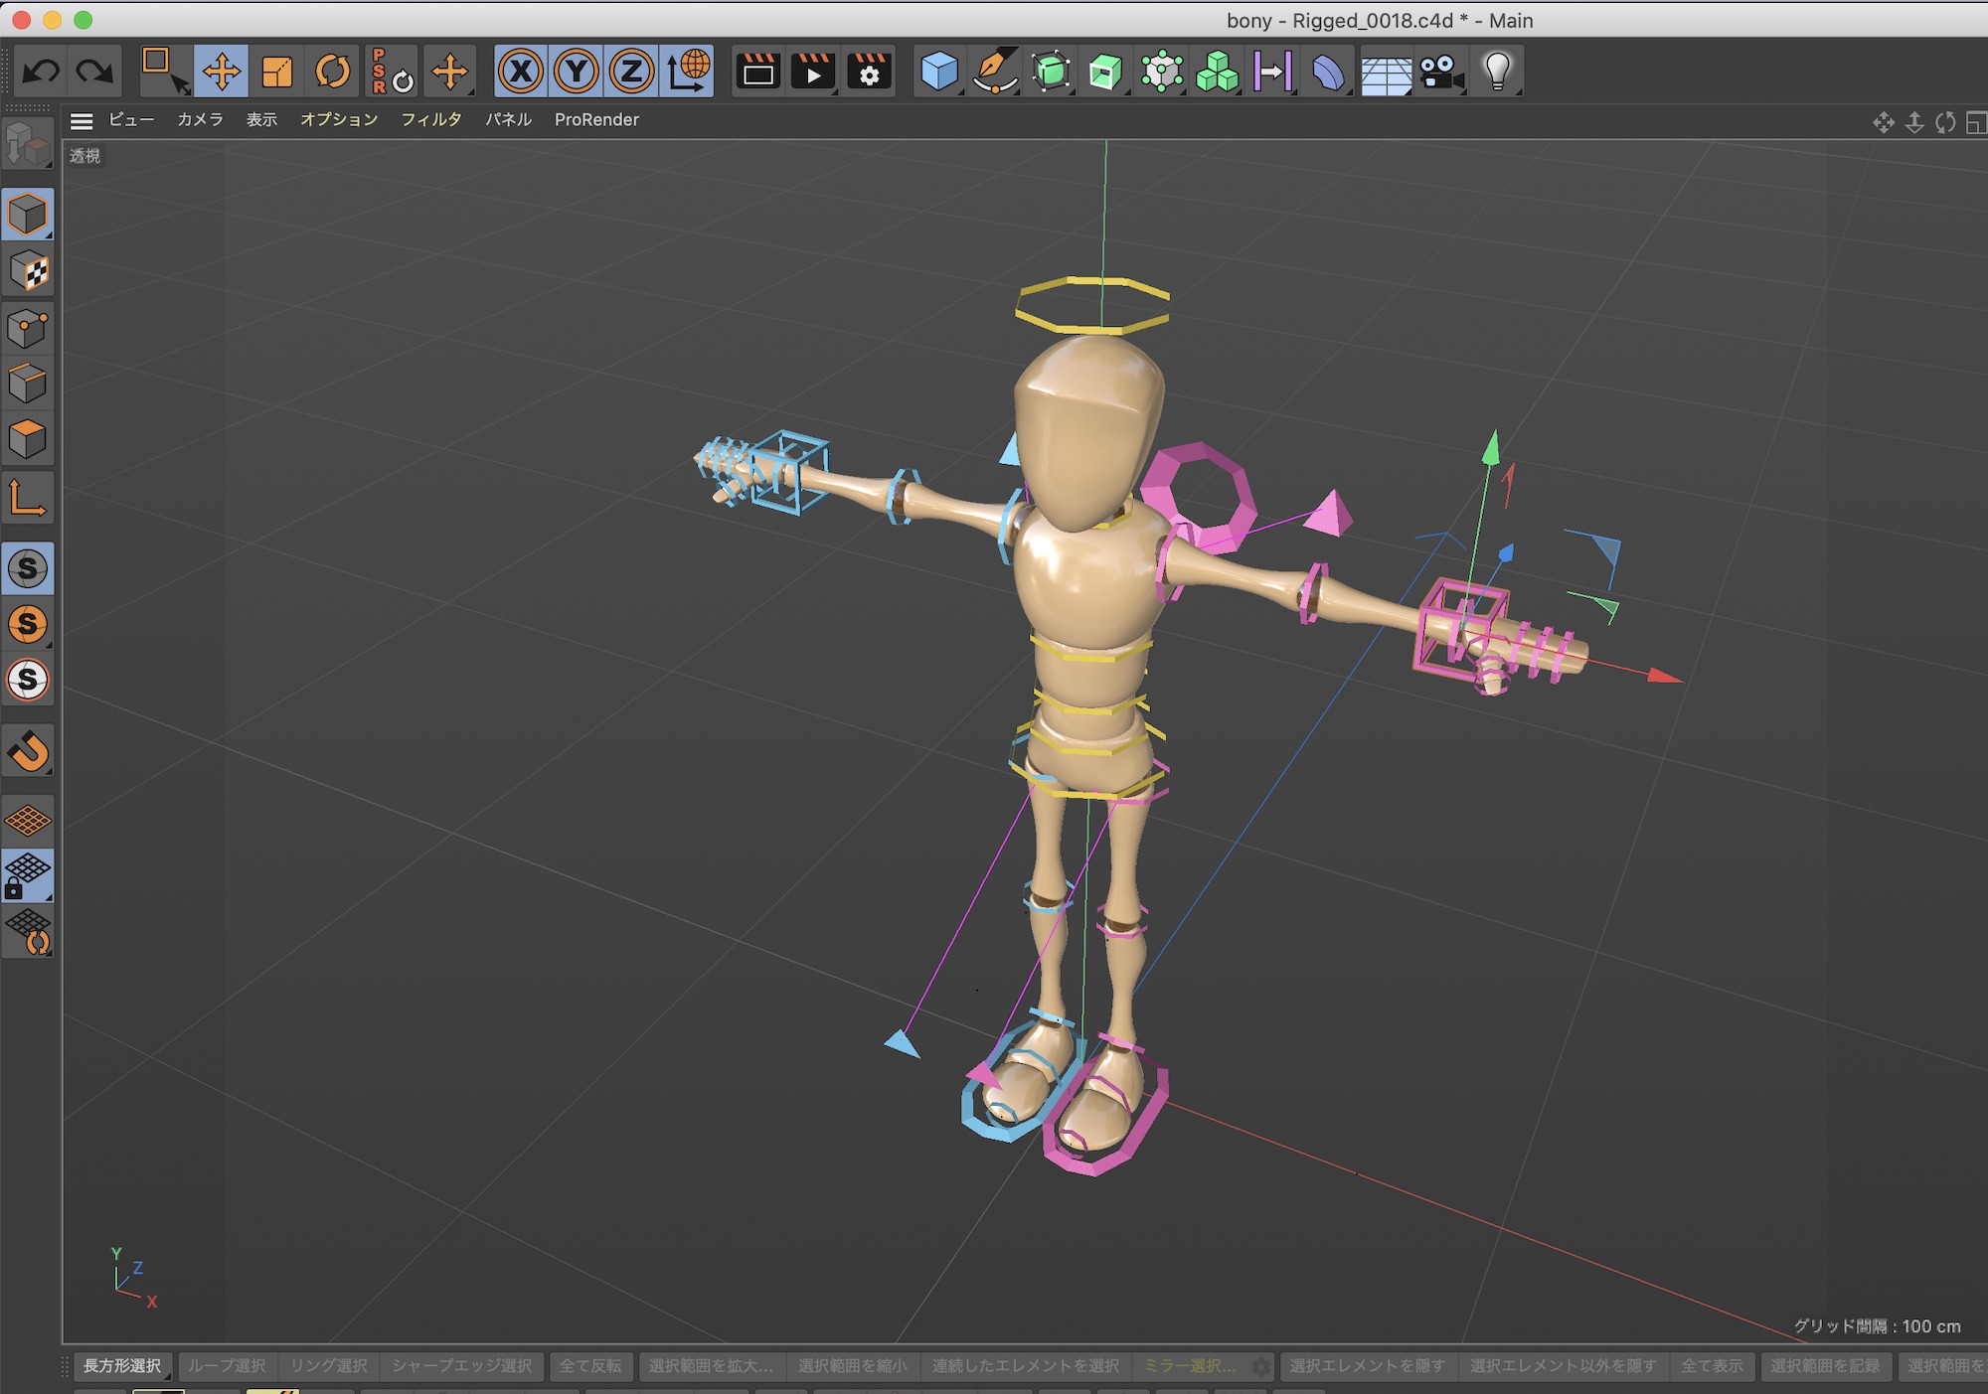The height and width of the screenshot is (1394, 1988).
Task: Click the Camera object icon
Action: [1441, 72]
